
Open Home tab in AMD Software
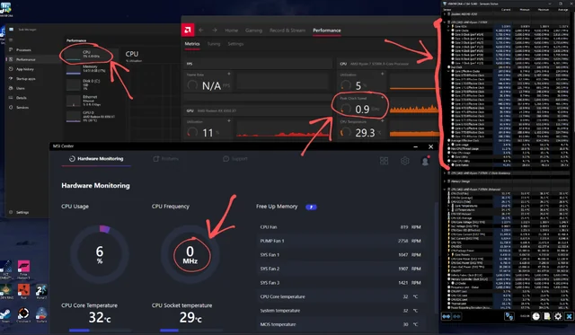[232, 31]
